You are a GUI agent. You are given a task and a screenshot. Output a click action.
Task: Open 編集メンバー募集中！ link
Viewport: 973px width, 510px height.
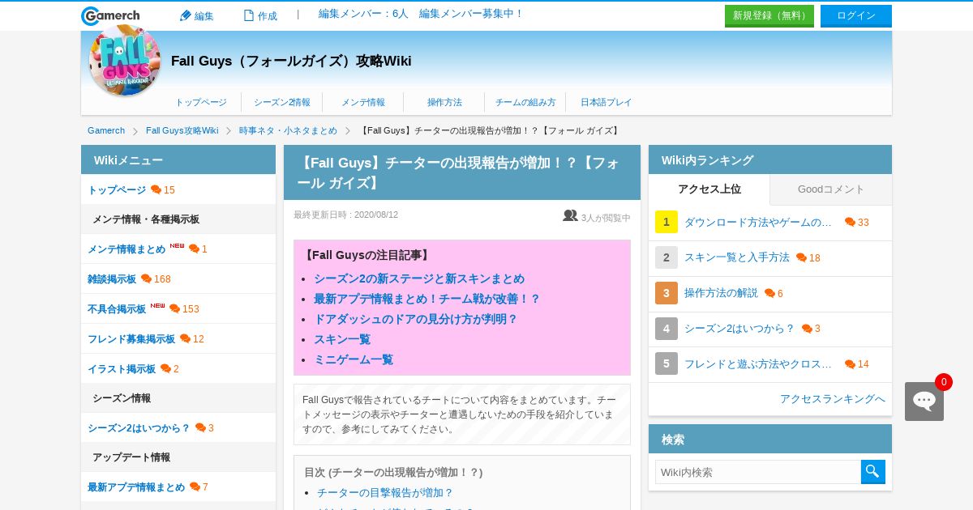471,14
